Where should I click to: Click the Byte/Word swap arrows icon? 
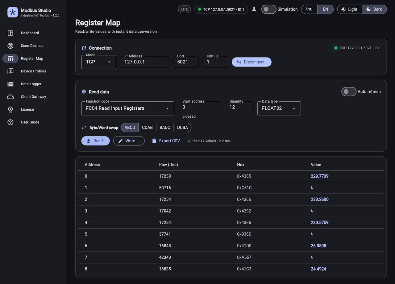click(84, 128)
